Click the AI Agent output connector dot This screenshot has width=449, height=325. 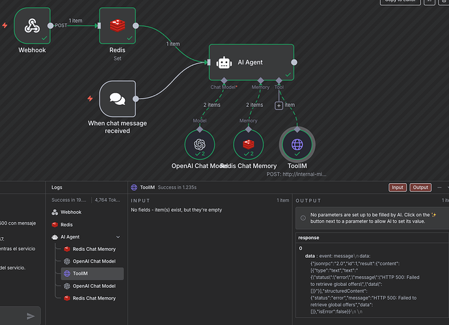pos(294,63)
